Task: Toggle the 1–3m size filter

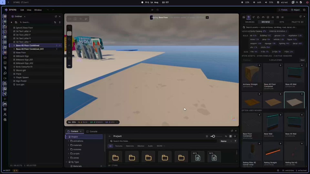Action: point(265,52)
